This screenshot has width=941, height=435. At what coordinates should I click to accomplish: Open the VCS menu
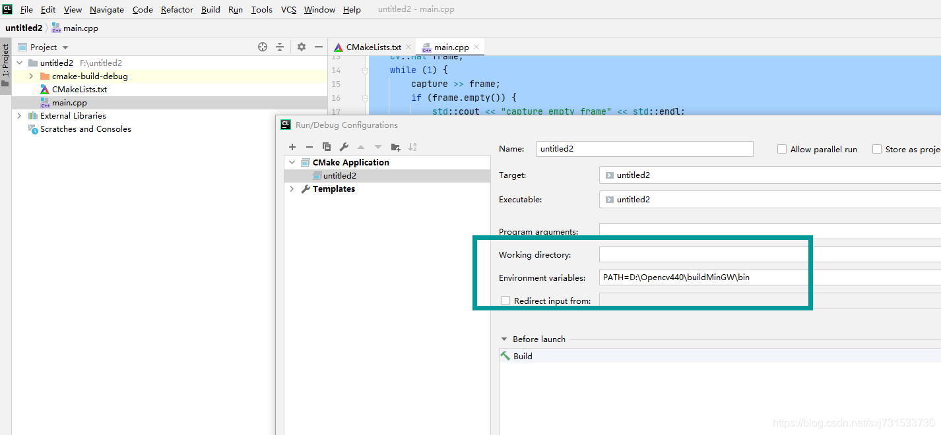coord(288,9)
